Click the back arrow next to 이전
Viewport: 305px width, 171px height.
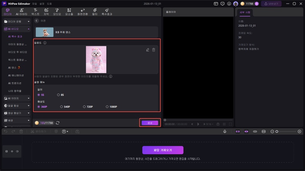point(37,21)
